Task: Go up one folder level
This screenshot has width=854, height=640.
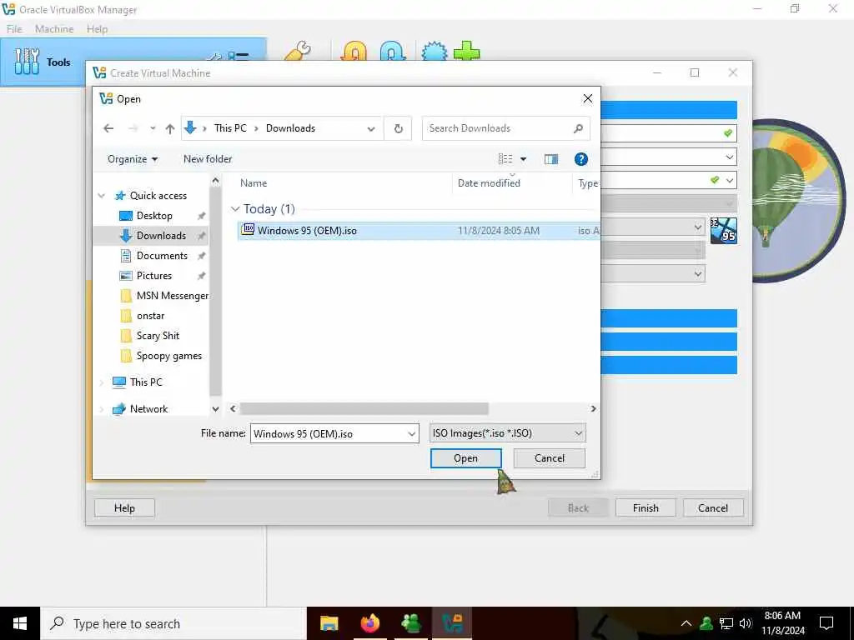Action: coord(170,128)
